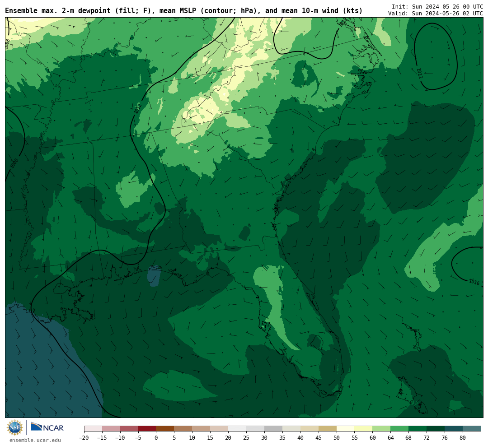Pick the -15 to -10 pink colorbar swatch

[x=111, y=429]
